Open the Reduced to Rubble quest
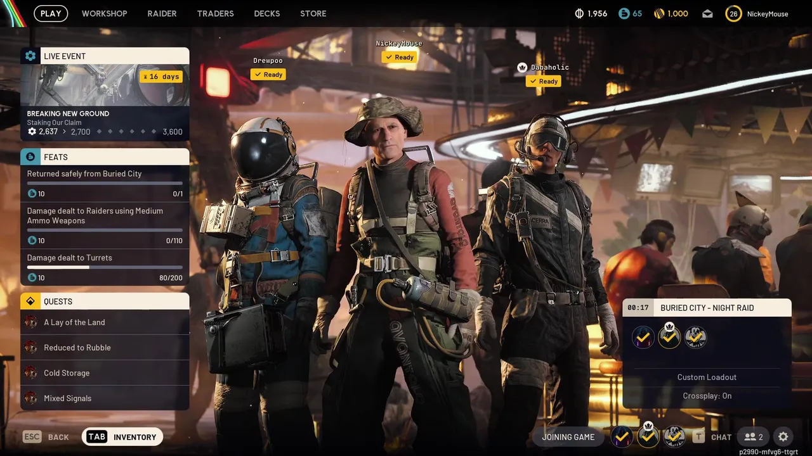The image size is (812, 456). (x=105, y=348)
